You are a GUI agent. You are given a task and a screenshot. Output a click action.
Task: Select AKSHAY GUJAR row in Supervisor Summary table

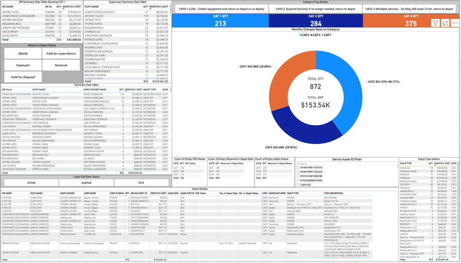point(126,16)
